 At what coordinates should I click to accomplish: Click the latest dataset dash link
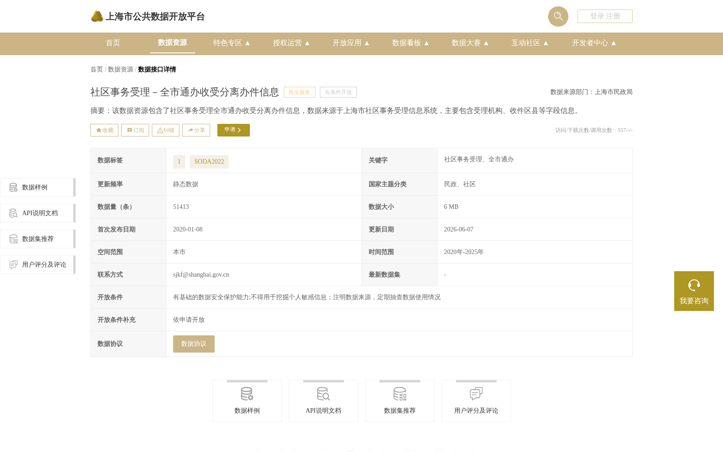445,275
